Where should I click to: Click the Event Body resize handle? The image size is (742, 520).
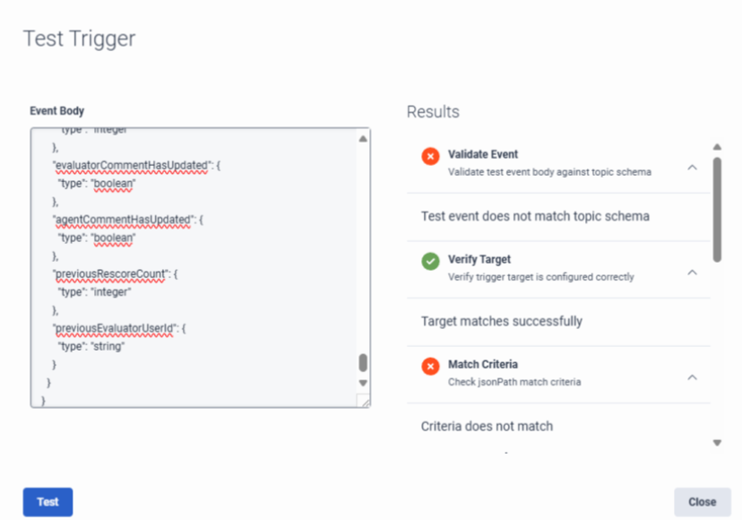[364, 403]
